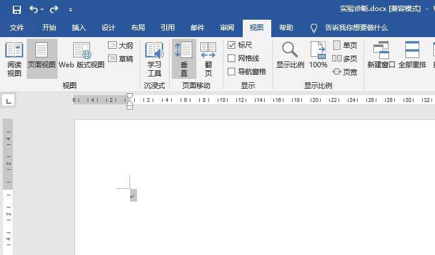The height and width of the screenshot is (255, 435).
Task: Switch to the 插入 tab
Action: pos(79,28)
